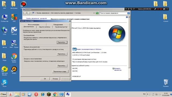The image size is (172, 97).
Task: Click the Yandex icon in the taskbar
Action: (x=10, y=94)
